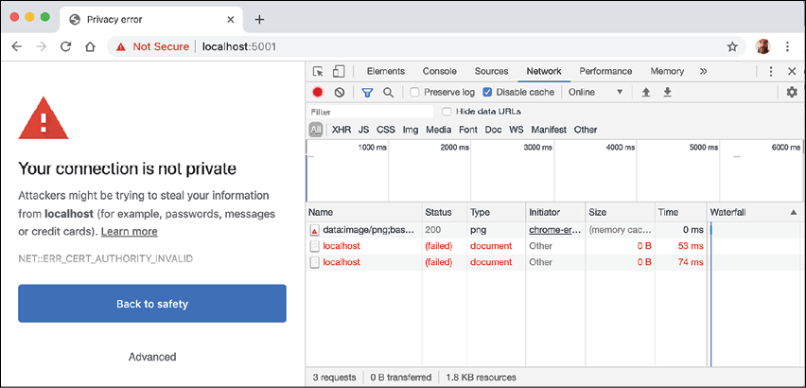Go to the home page icon
The height and width of the screenshot is (388, 806).
click(x=90, y=46)
